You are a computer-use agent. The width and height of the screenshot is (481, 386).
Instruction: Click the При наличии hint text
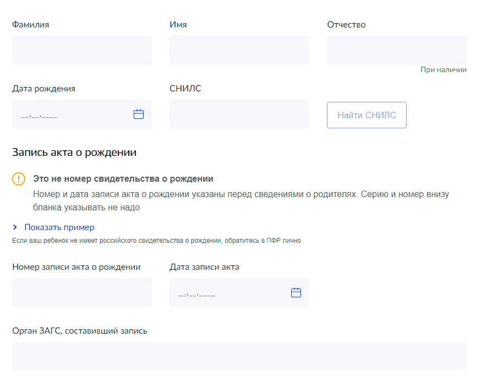pos(443,70)
